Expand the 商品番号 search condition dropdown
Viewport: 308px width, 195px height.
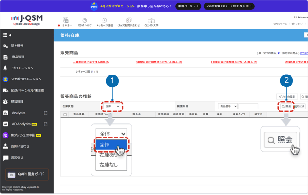coord(228,106)
